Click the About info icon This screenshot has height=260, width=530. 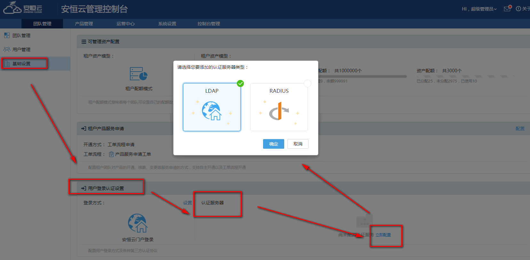tap(518, 9)
